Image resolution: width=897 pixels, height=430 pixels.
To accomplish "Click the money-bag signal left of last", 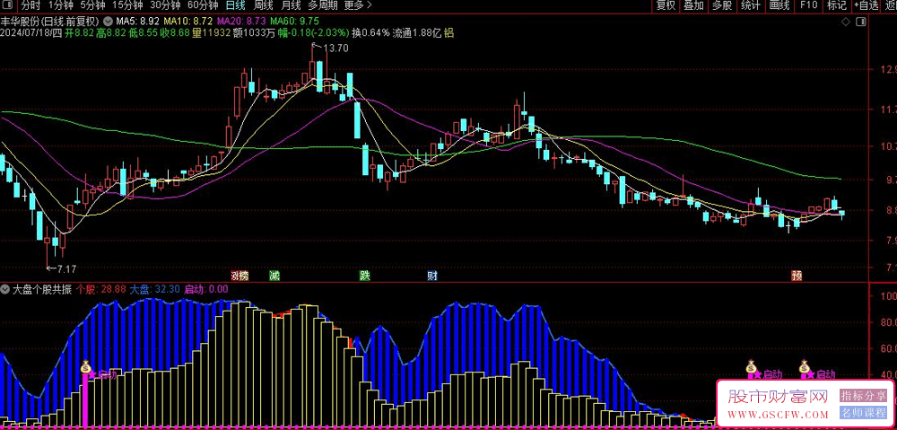I will tap(751, 365).
